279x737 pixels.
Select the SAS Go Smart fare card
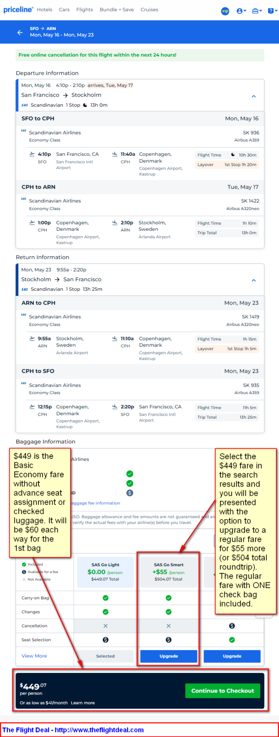click(169, 572)
